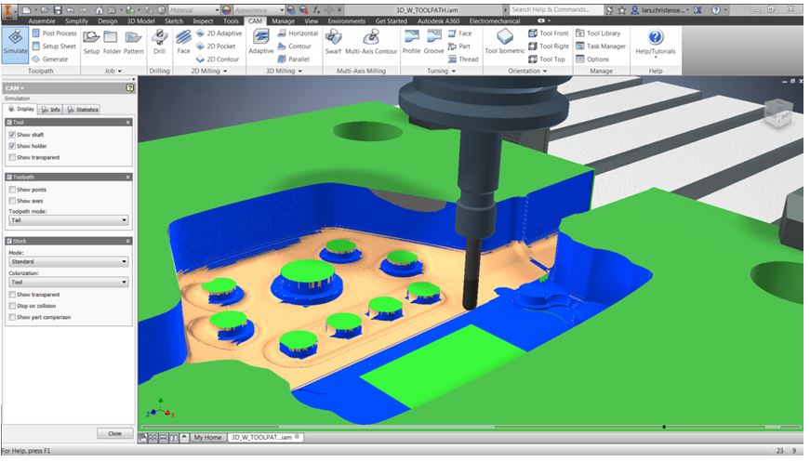Go to My Home document tab
The height and width of the screenshot is (462, 810).
[207, 437]
